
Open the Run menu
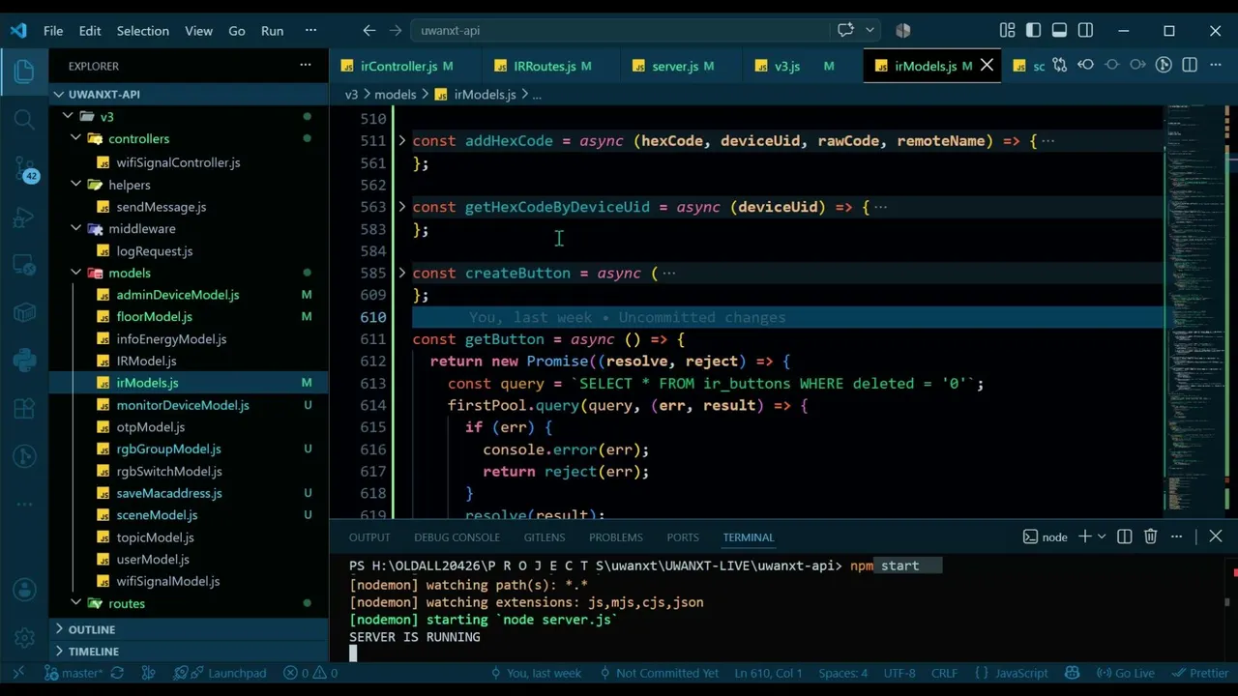click(272, 30)
